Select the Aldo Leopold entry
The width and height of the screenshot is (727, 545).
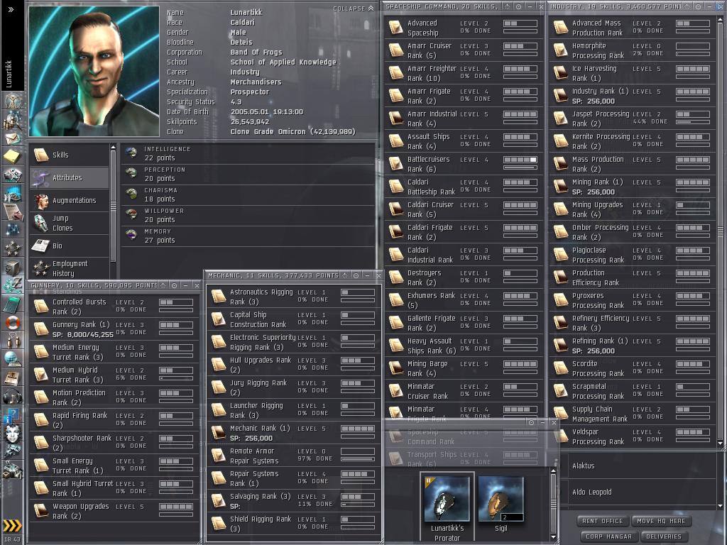642,492
